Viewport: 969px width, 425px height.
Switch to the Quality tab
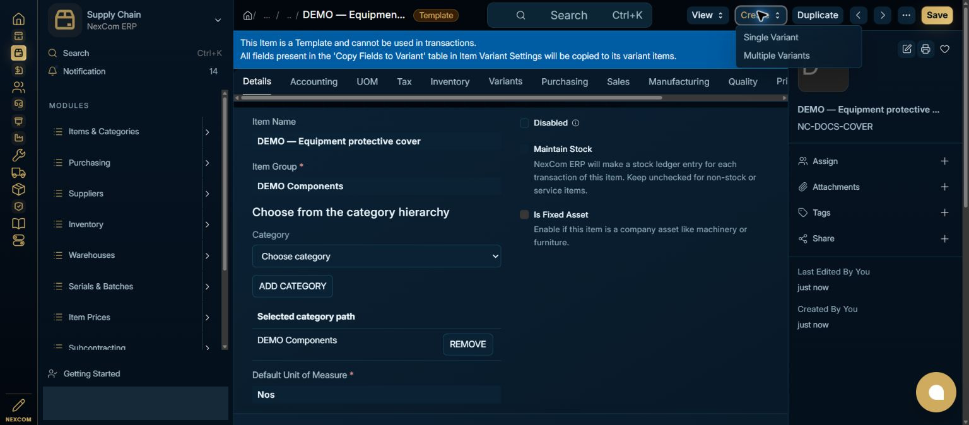[743, 81]
